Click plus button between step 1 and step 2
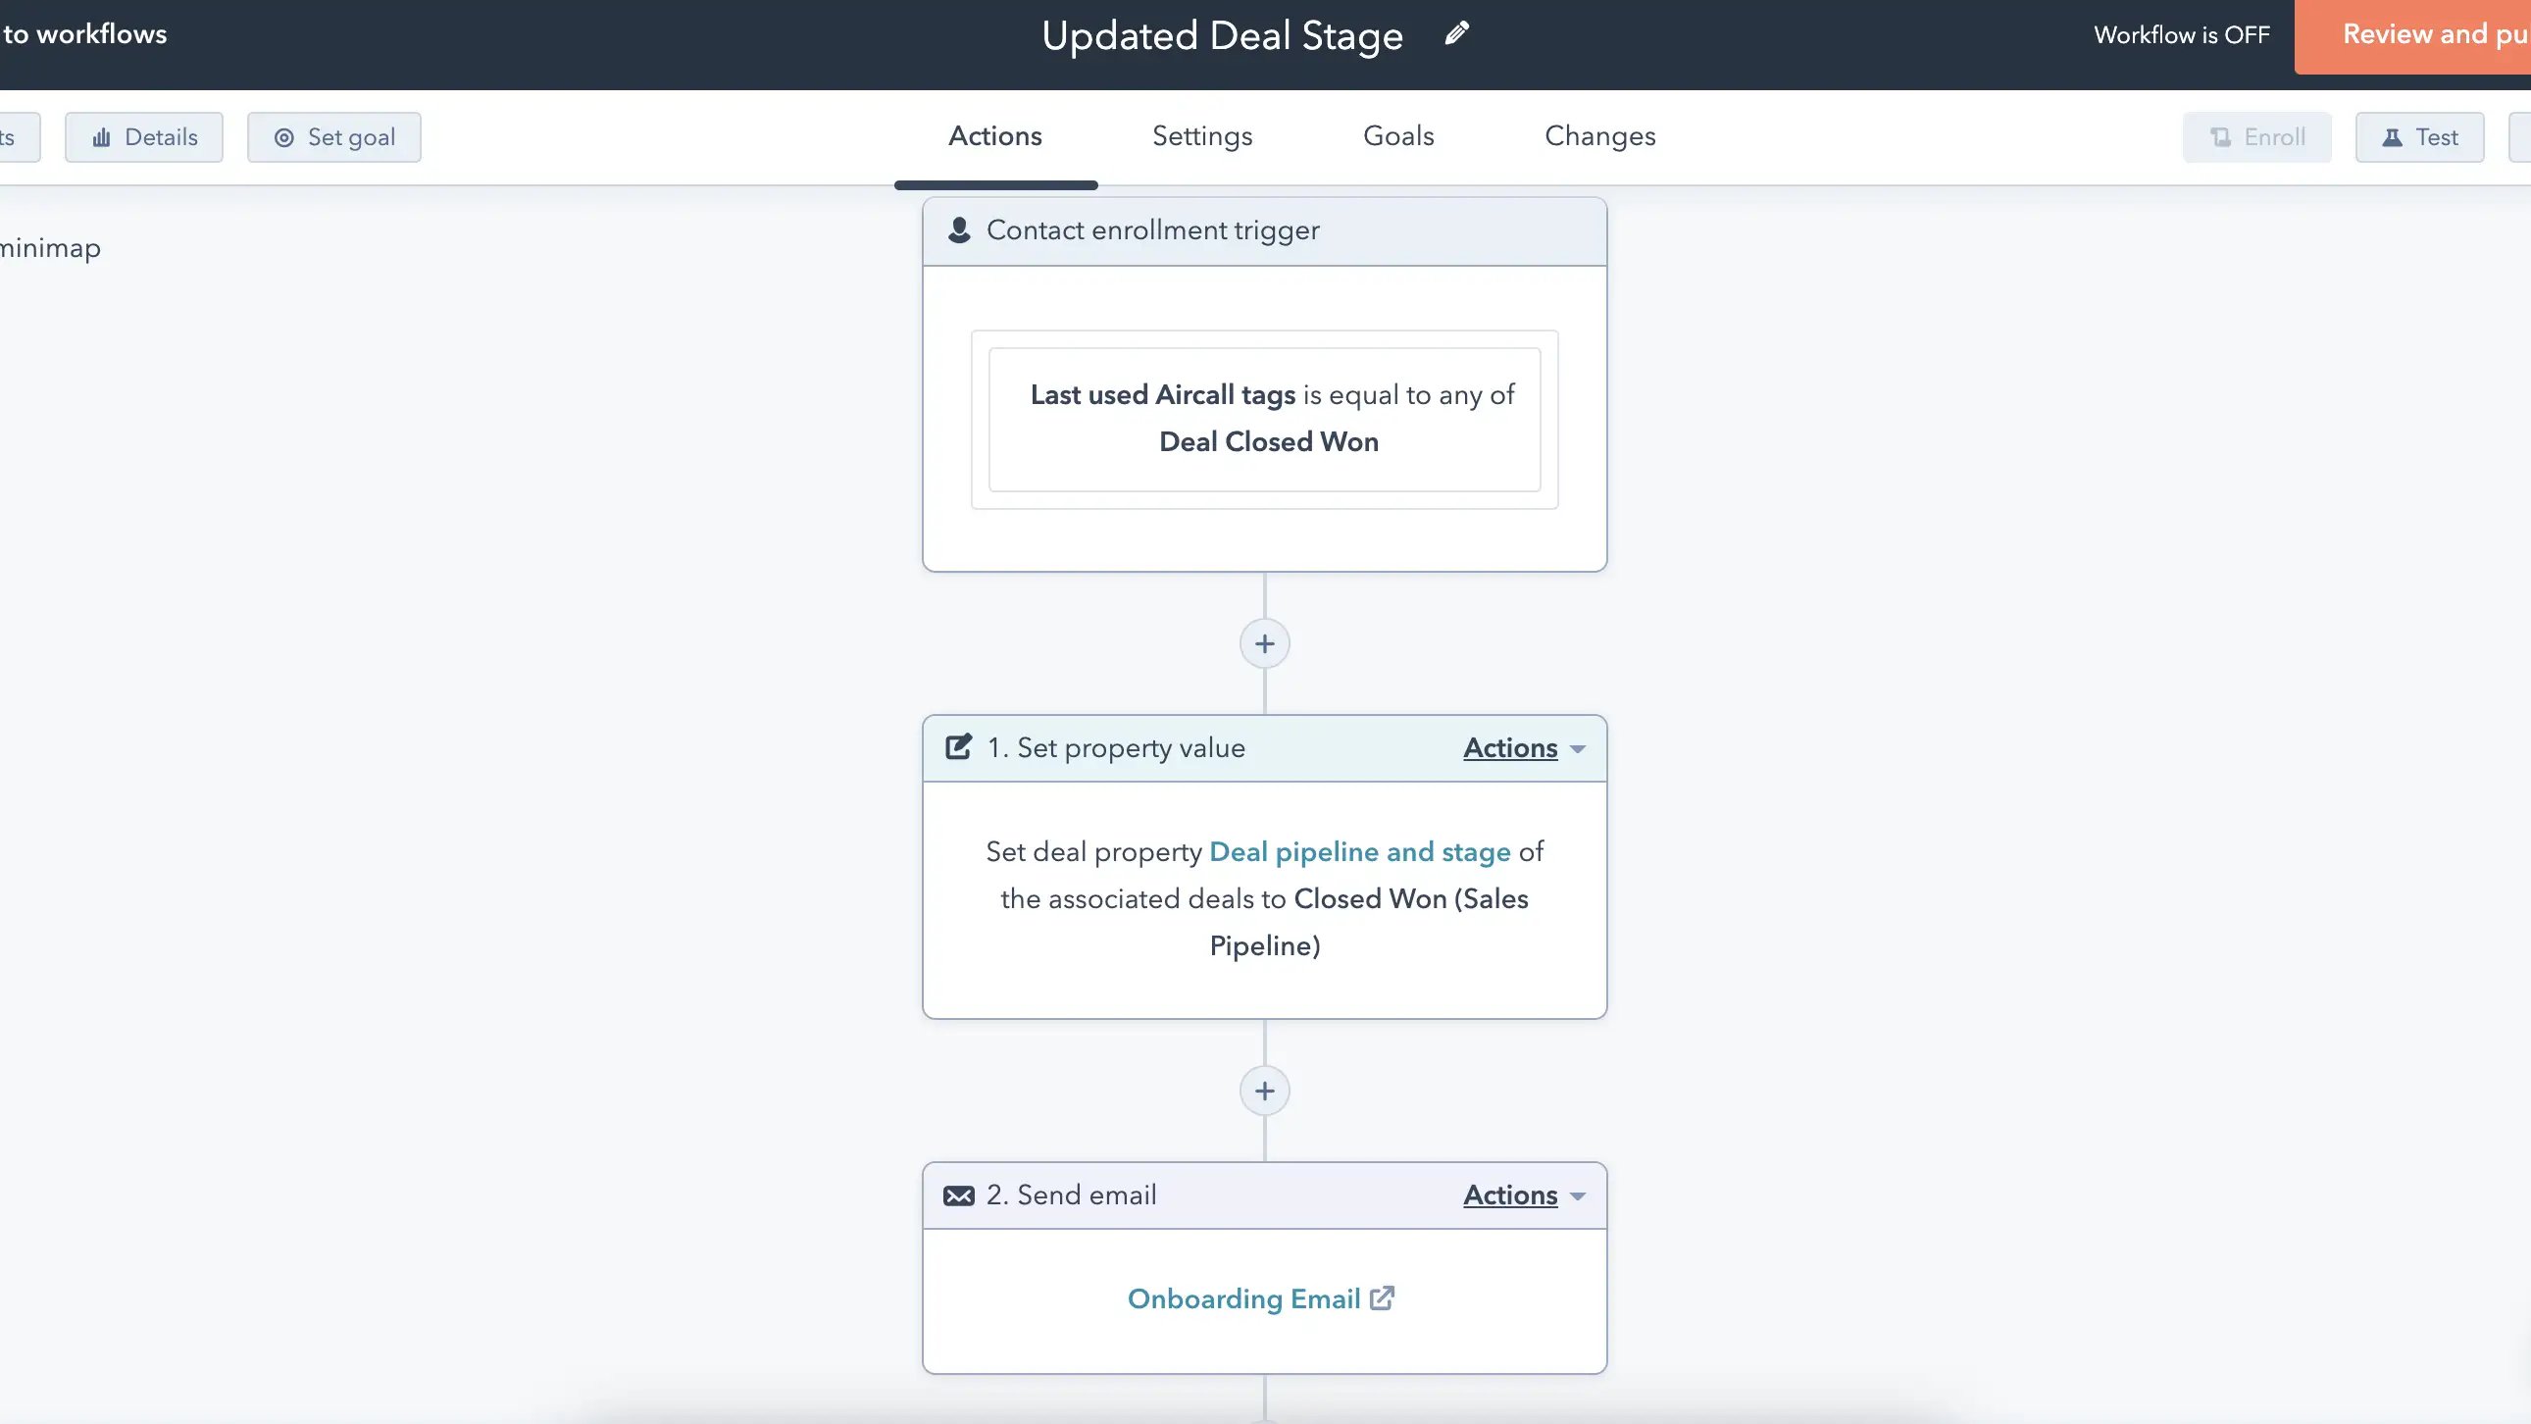 (x=1264, y=1091)
